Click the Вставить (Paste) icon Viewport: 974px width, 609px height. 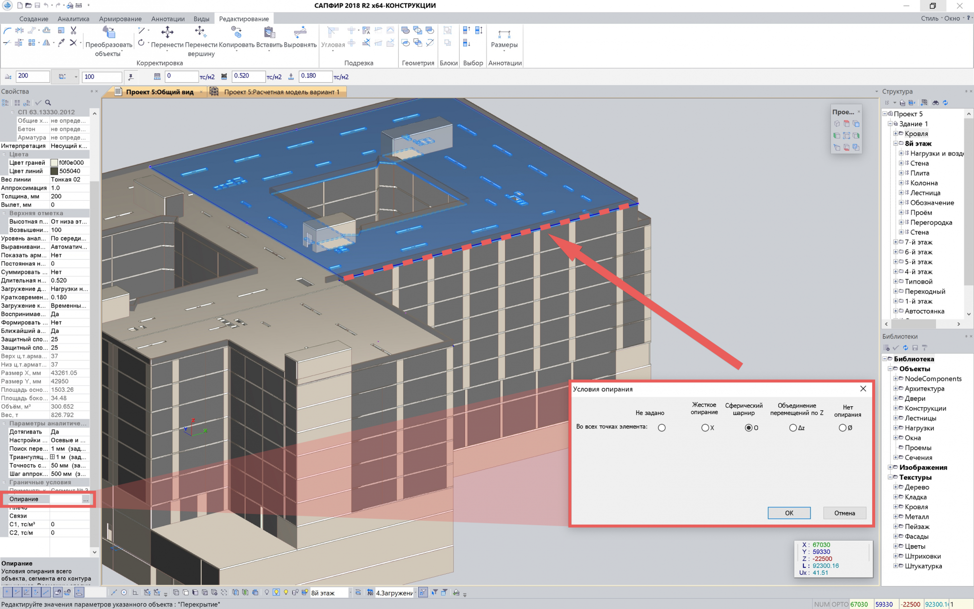point(269,33)
